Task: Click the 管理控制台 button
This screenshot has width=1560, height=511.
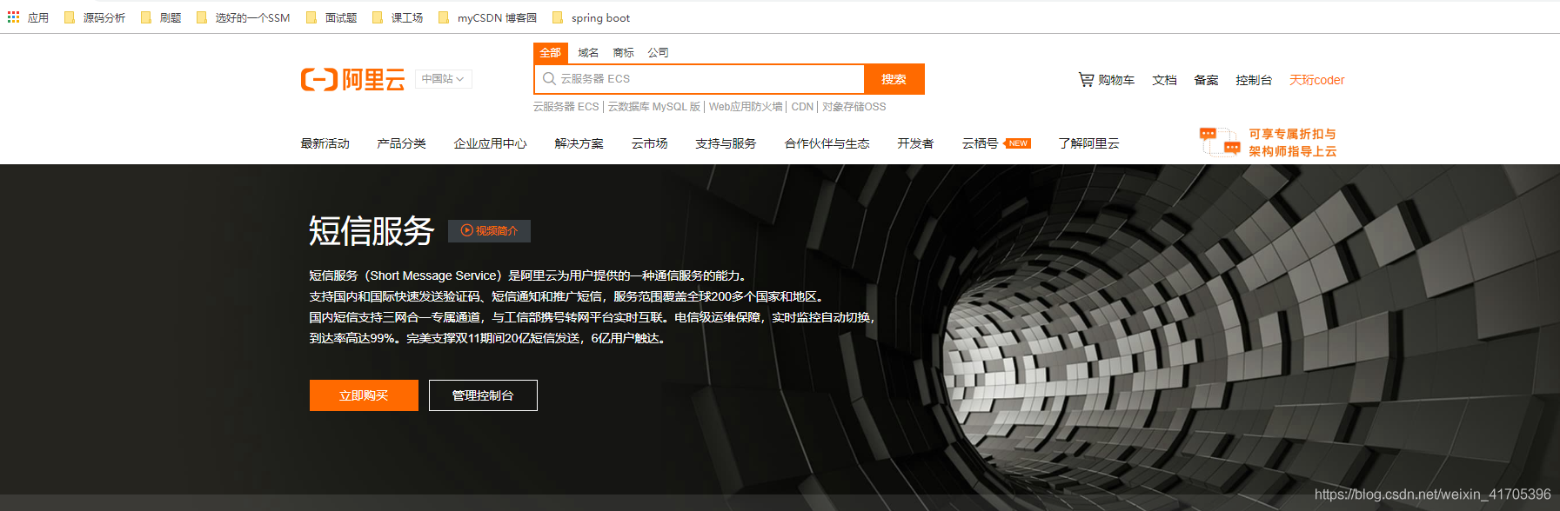Action: [x=483, y=395]
